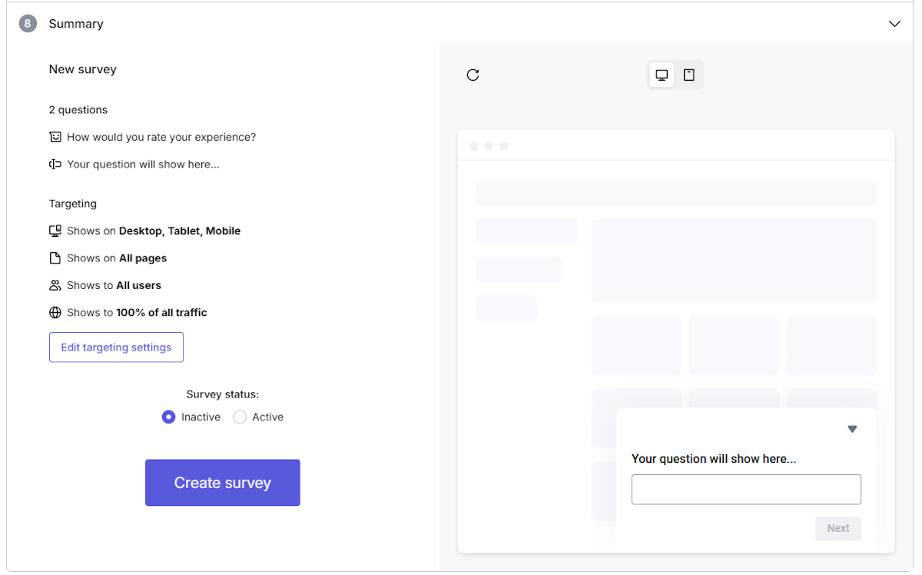Click the globe icon beside 100% of all traffic
The width and height of the screenshot is (922, 575).
[55, 312]
